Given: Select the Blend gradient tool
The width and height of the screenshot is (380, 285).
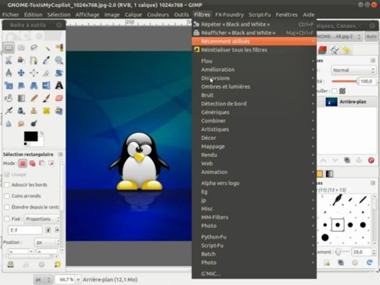Looking at the screenshot, I should [x=21, y=98].
